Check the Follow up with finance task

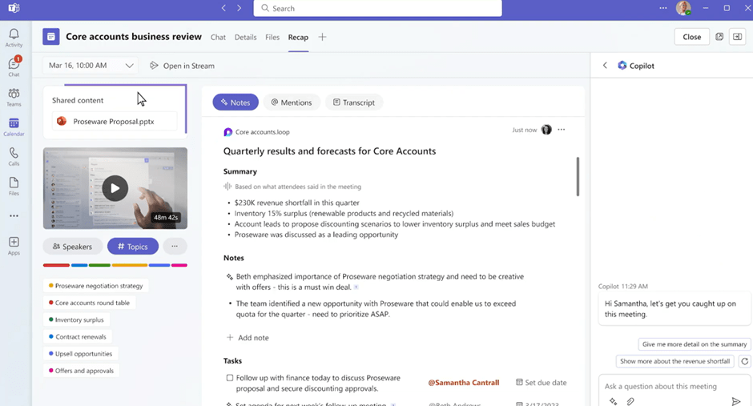[x=230, y=378]
